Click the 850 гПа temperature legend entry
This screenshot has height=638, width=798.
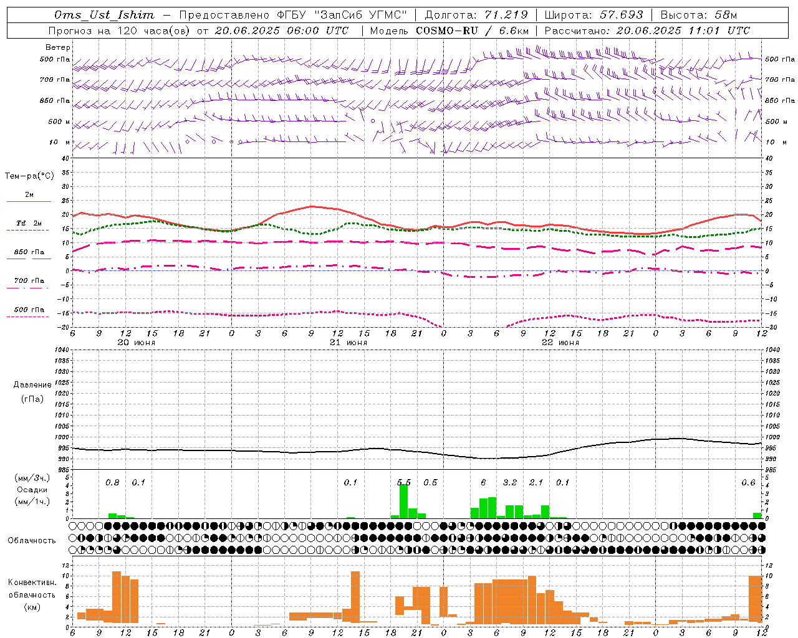29,254
